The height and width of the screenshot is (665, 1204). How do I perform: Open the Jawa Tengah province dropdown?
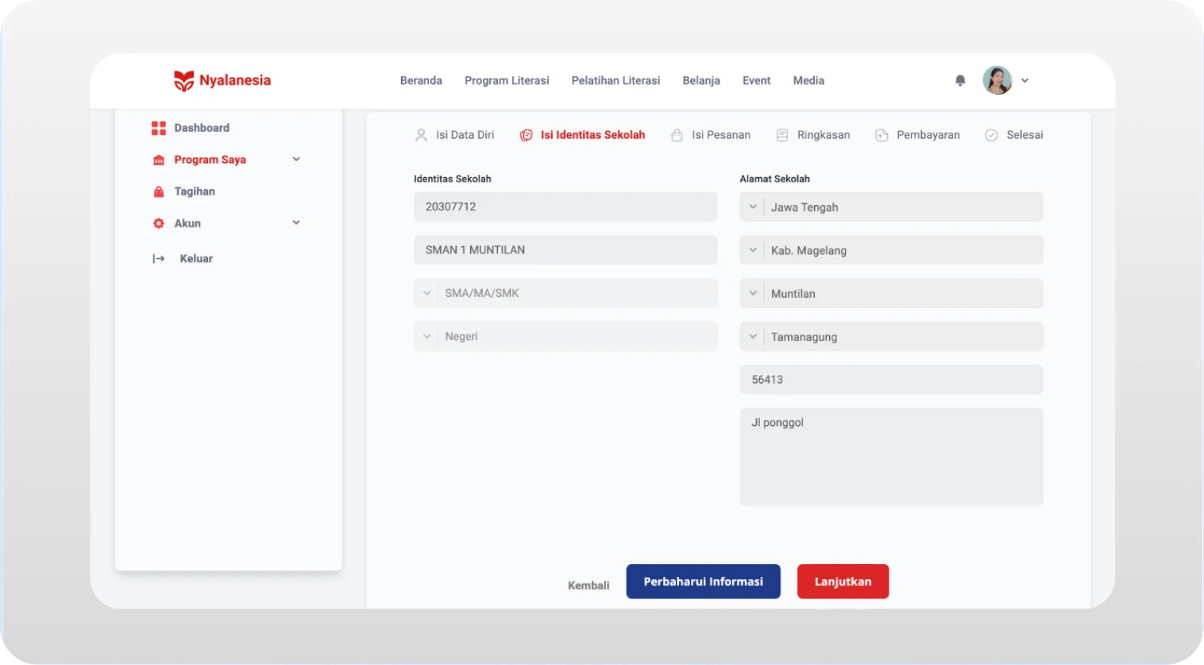pos(891,207)
